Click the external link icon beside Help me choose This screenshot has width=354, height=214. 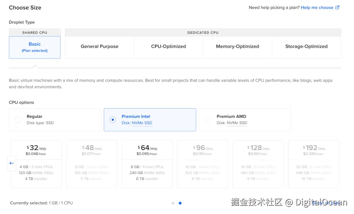pyautogui.click(x=337, y=8)
